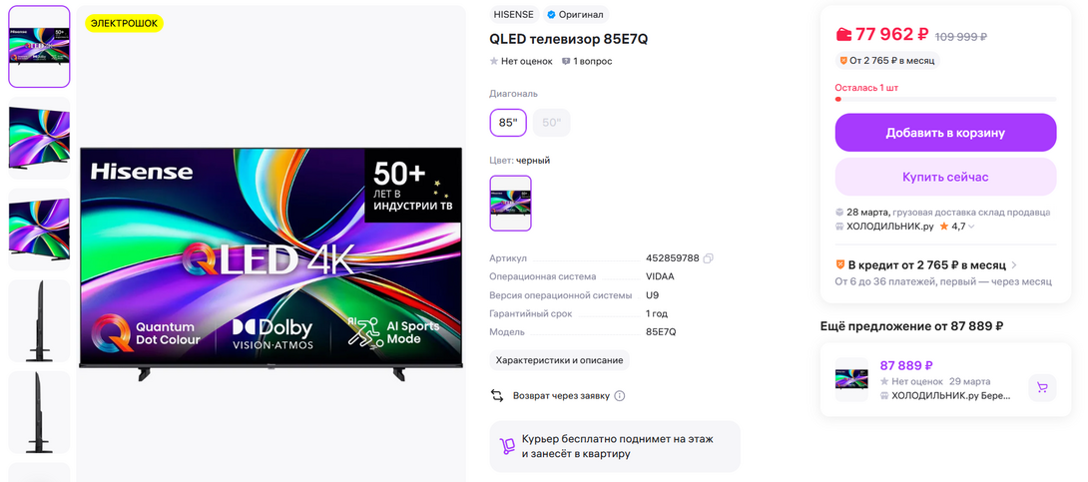Open Характеристики и описание section
This screenshot has width=1088, height=482.
pyautogui.click(x=559, y=360)
